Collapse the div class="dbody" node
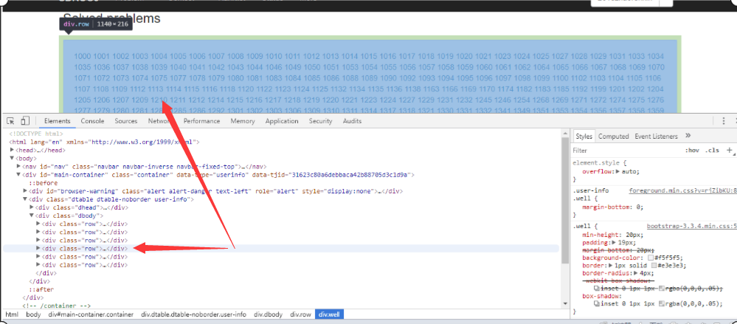Image resolution: width=737 pixels, height=324 pixels. click(32, 216)
